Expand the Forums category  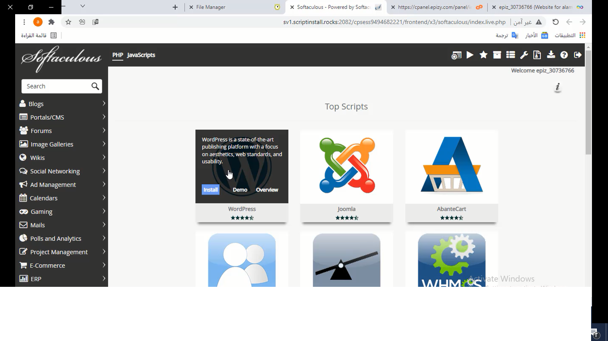point(62,131)
